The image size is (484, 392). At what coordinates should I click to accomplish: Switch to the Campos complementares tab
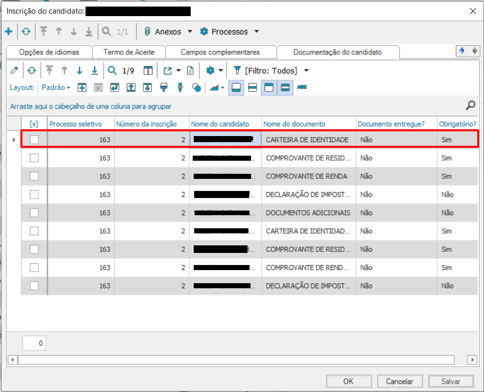coord(220,52)
